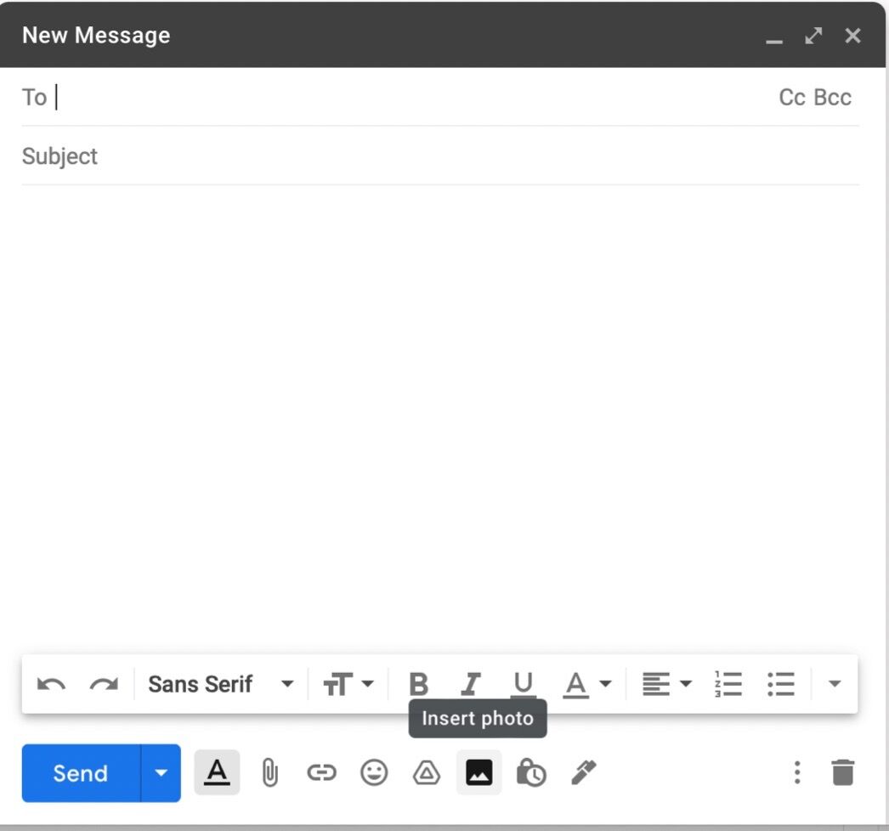
Task: Toggle underline formatting
Action: (x=524, y=683)
